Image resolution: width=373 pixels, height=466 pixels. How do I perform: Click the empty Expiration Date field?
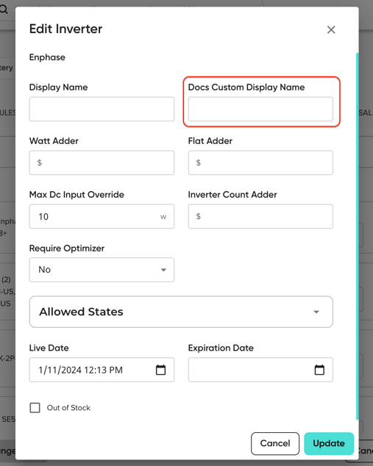point(260,370)
